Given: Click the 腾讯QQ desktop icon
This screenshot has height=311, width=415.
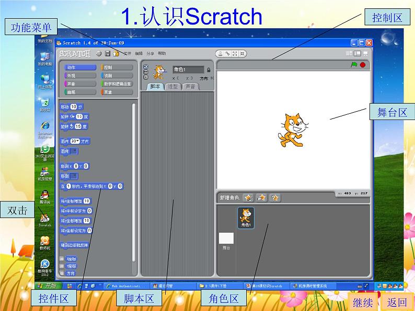Looking at the screenshot, I should [45, 197].
